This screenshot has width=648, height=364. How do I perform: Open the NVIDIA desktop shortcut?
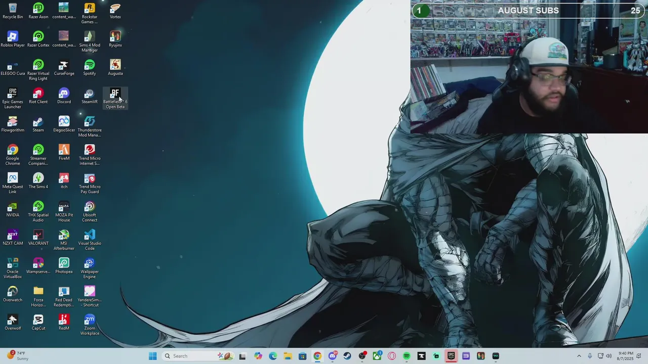[13, 209]
